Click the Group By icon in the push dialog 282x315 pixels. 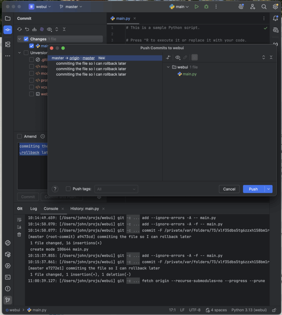195,58
